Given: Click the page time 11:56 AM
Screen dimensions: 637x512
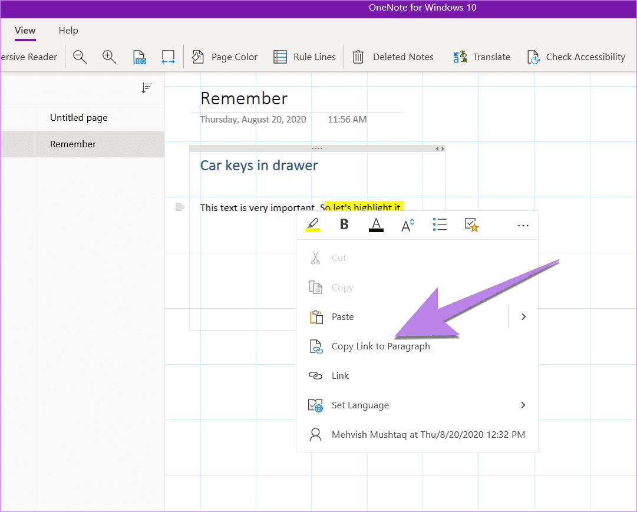Looking at the screenshot, I should click(347, 120).
